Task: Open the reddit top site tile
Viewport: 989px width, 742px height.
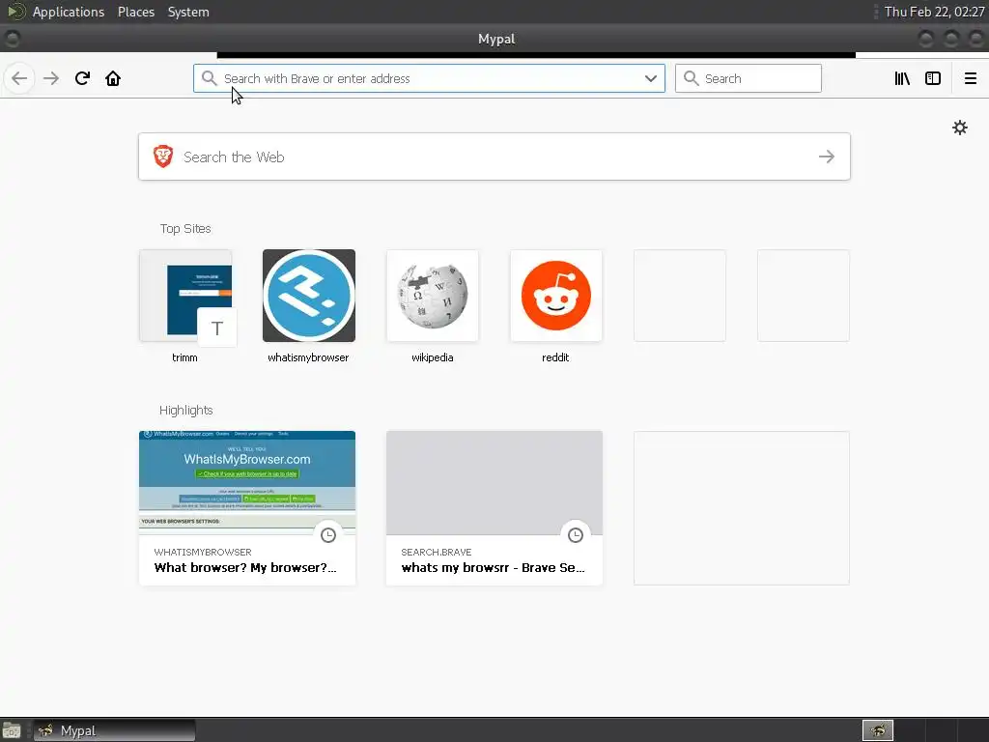Action: 555,296
